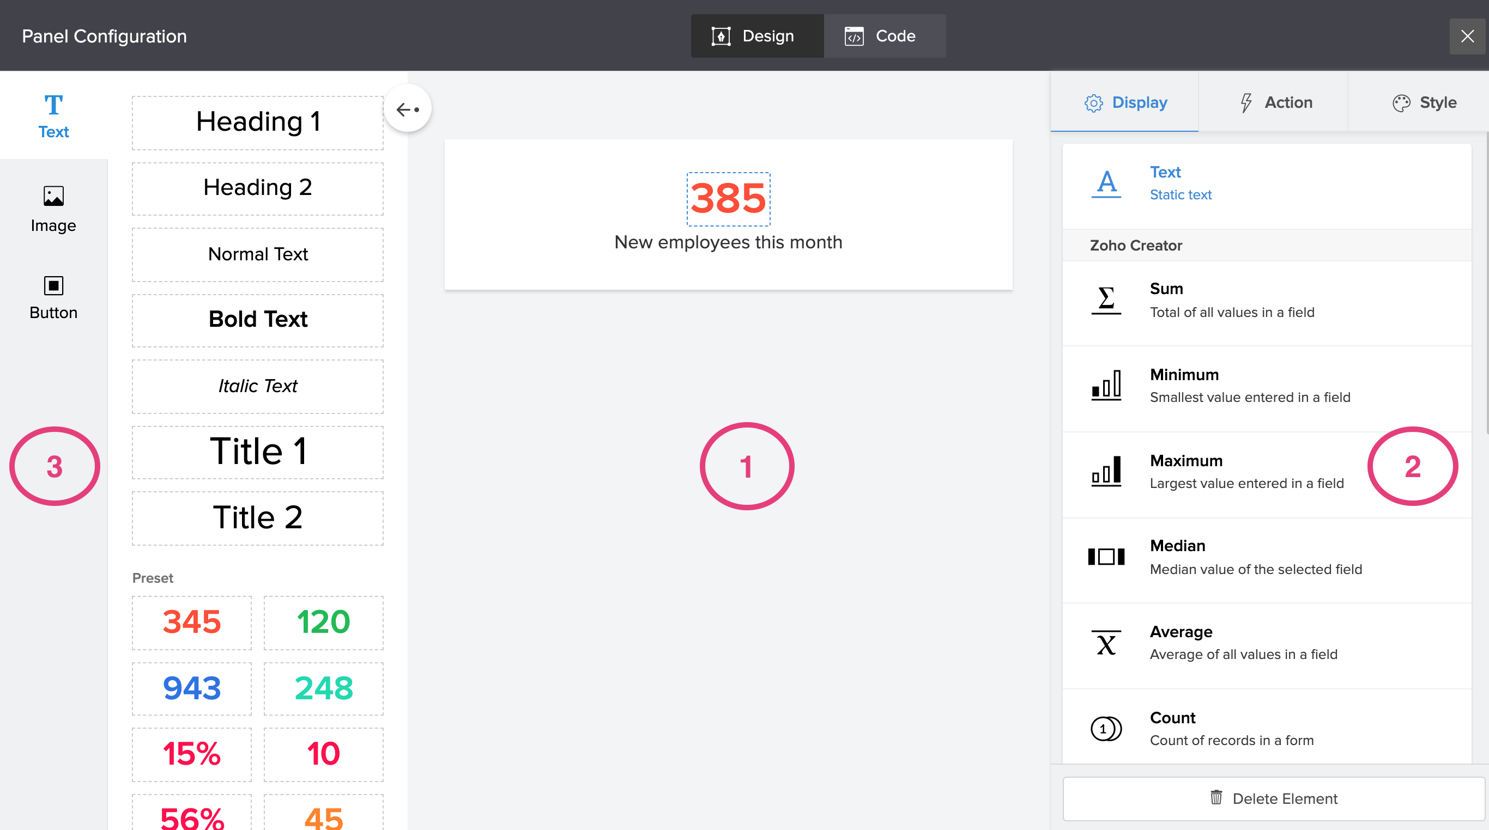The width and height of the screenshot is (1489, 830).
Task: Pick the blue 943 preset
Action: tap(191, 688)
